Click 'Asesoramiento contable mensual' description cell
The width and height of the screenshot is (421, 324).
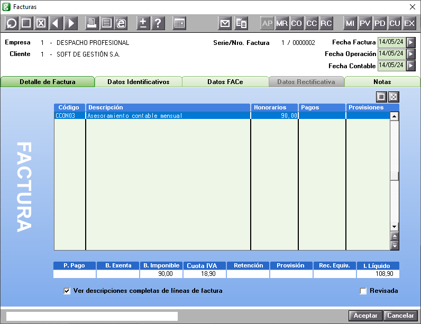point(168,116)
